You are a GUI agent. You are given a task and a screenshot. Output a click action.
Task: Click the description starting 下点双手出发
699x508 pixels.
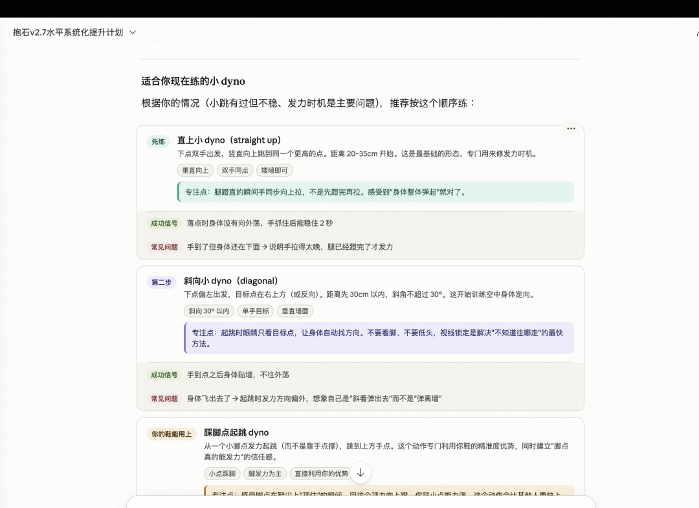[x=359, y=154]
